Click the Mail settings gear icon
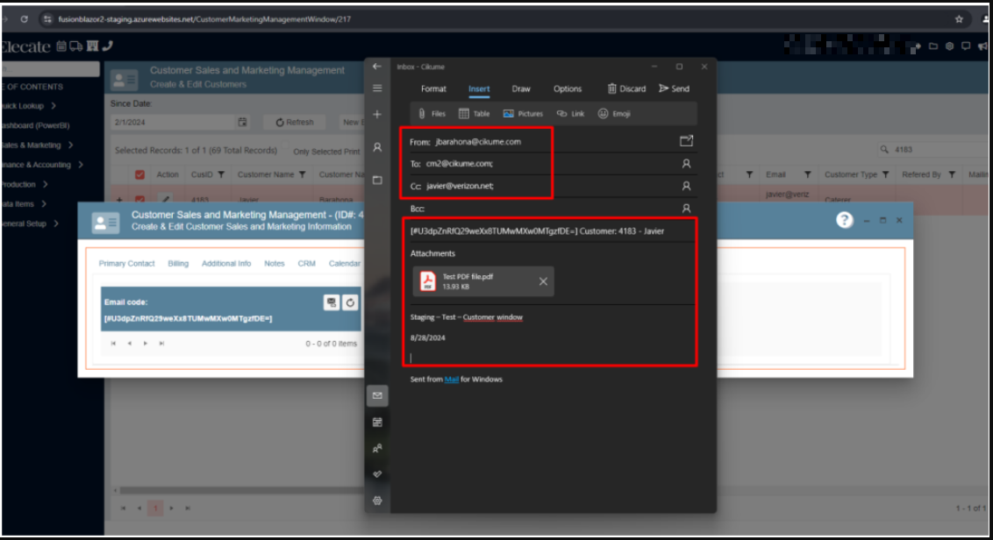This screenshot has height=540, width=993. click(x=377, y=501)
